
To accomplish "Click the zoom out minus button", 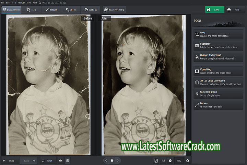I will [x=170, y=161].
